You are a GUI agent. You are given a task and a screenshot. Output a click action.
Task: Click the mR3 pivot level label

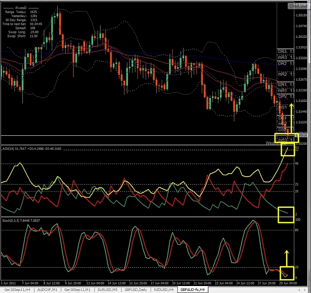pos(283,58)
